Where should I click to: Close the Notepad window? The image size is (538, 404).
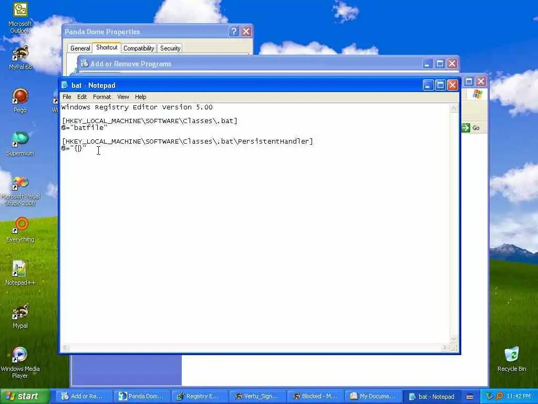[x=452, y=85]
